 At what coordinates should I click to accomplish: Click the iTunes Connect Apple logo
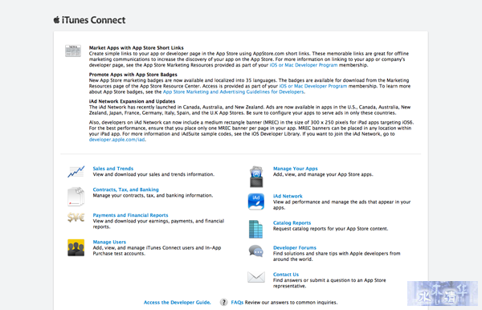click(x=56, y=20)
